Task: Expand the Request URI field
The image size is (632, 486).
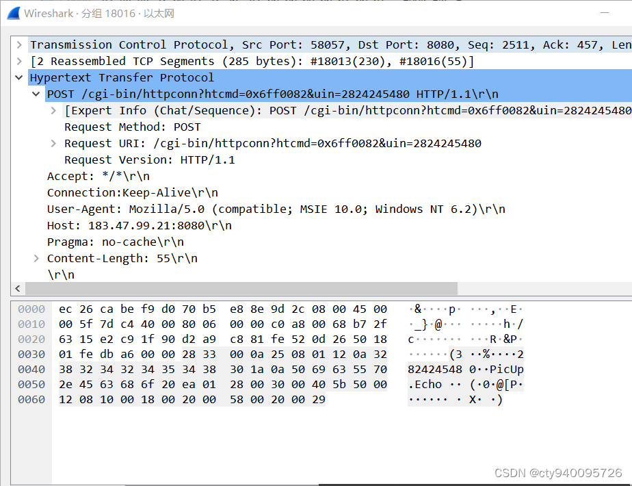Action: click(53, 143)
